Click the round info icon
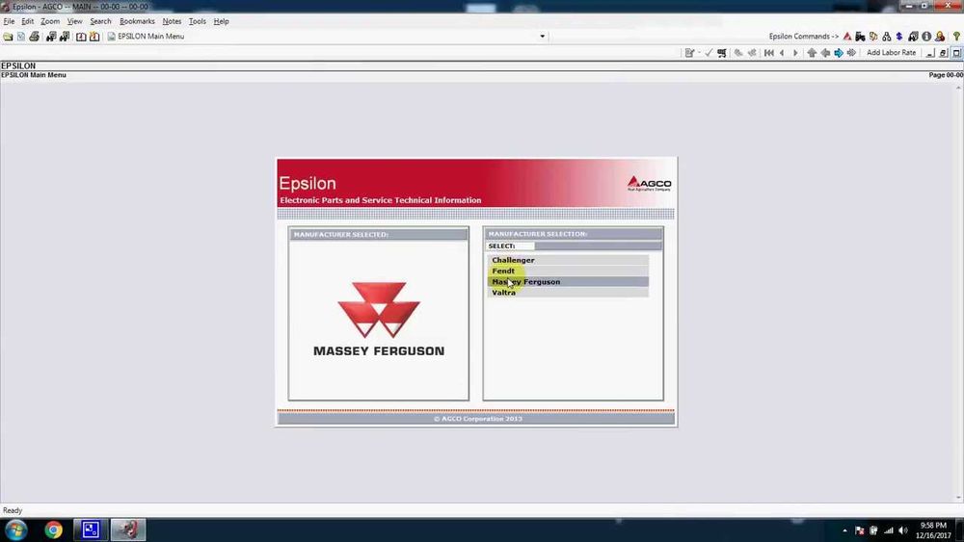The image size is (964, 542). coord(926,37)
